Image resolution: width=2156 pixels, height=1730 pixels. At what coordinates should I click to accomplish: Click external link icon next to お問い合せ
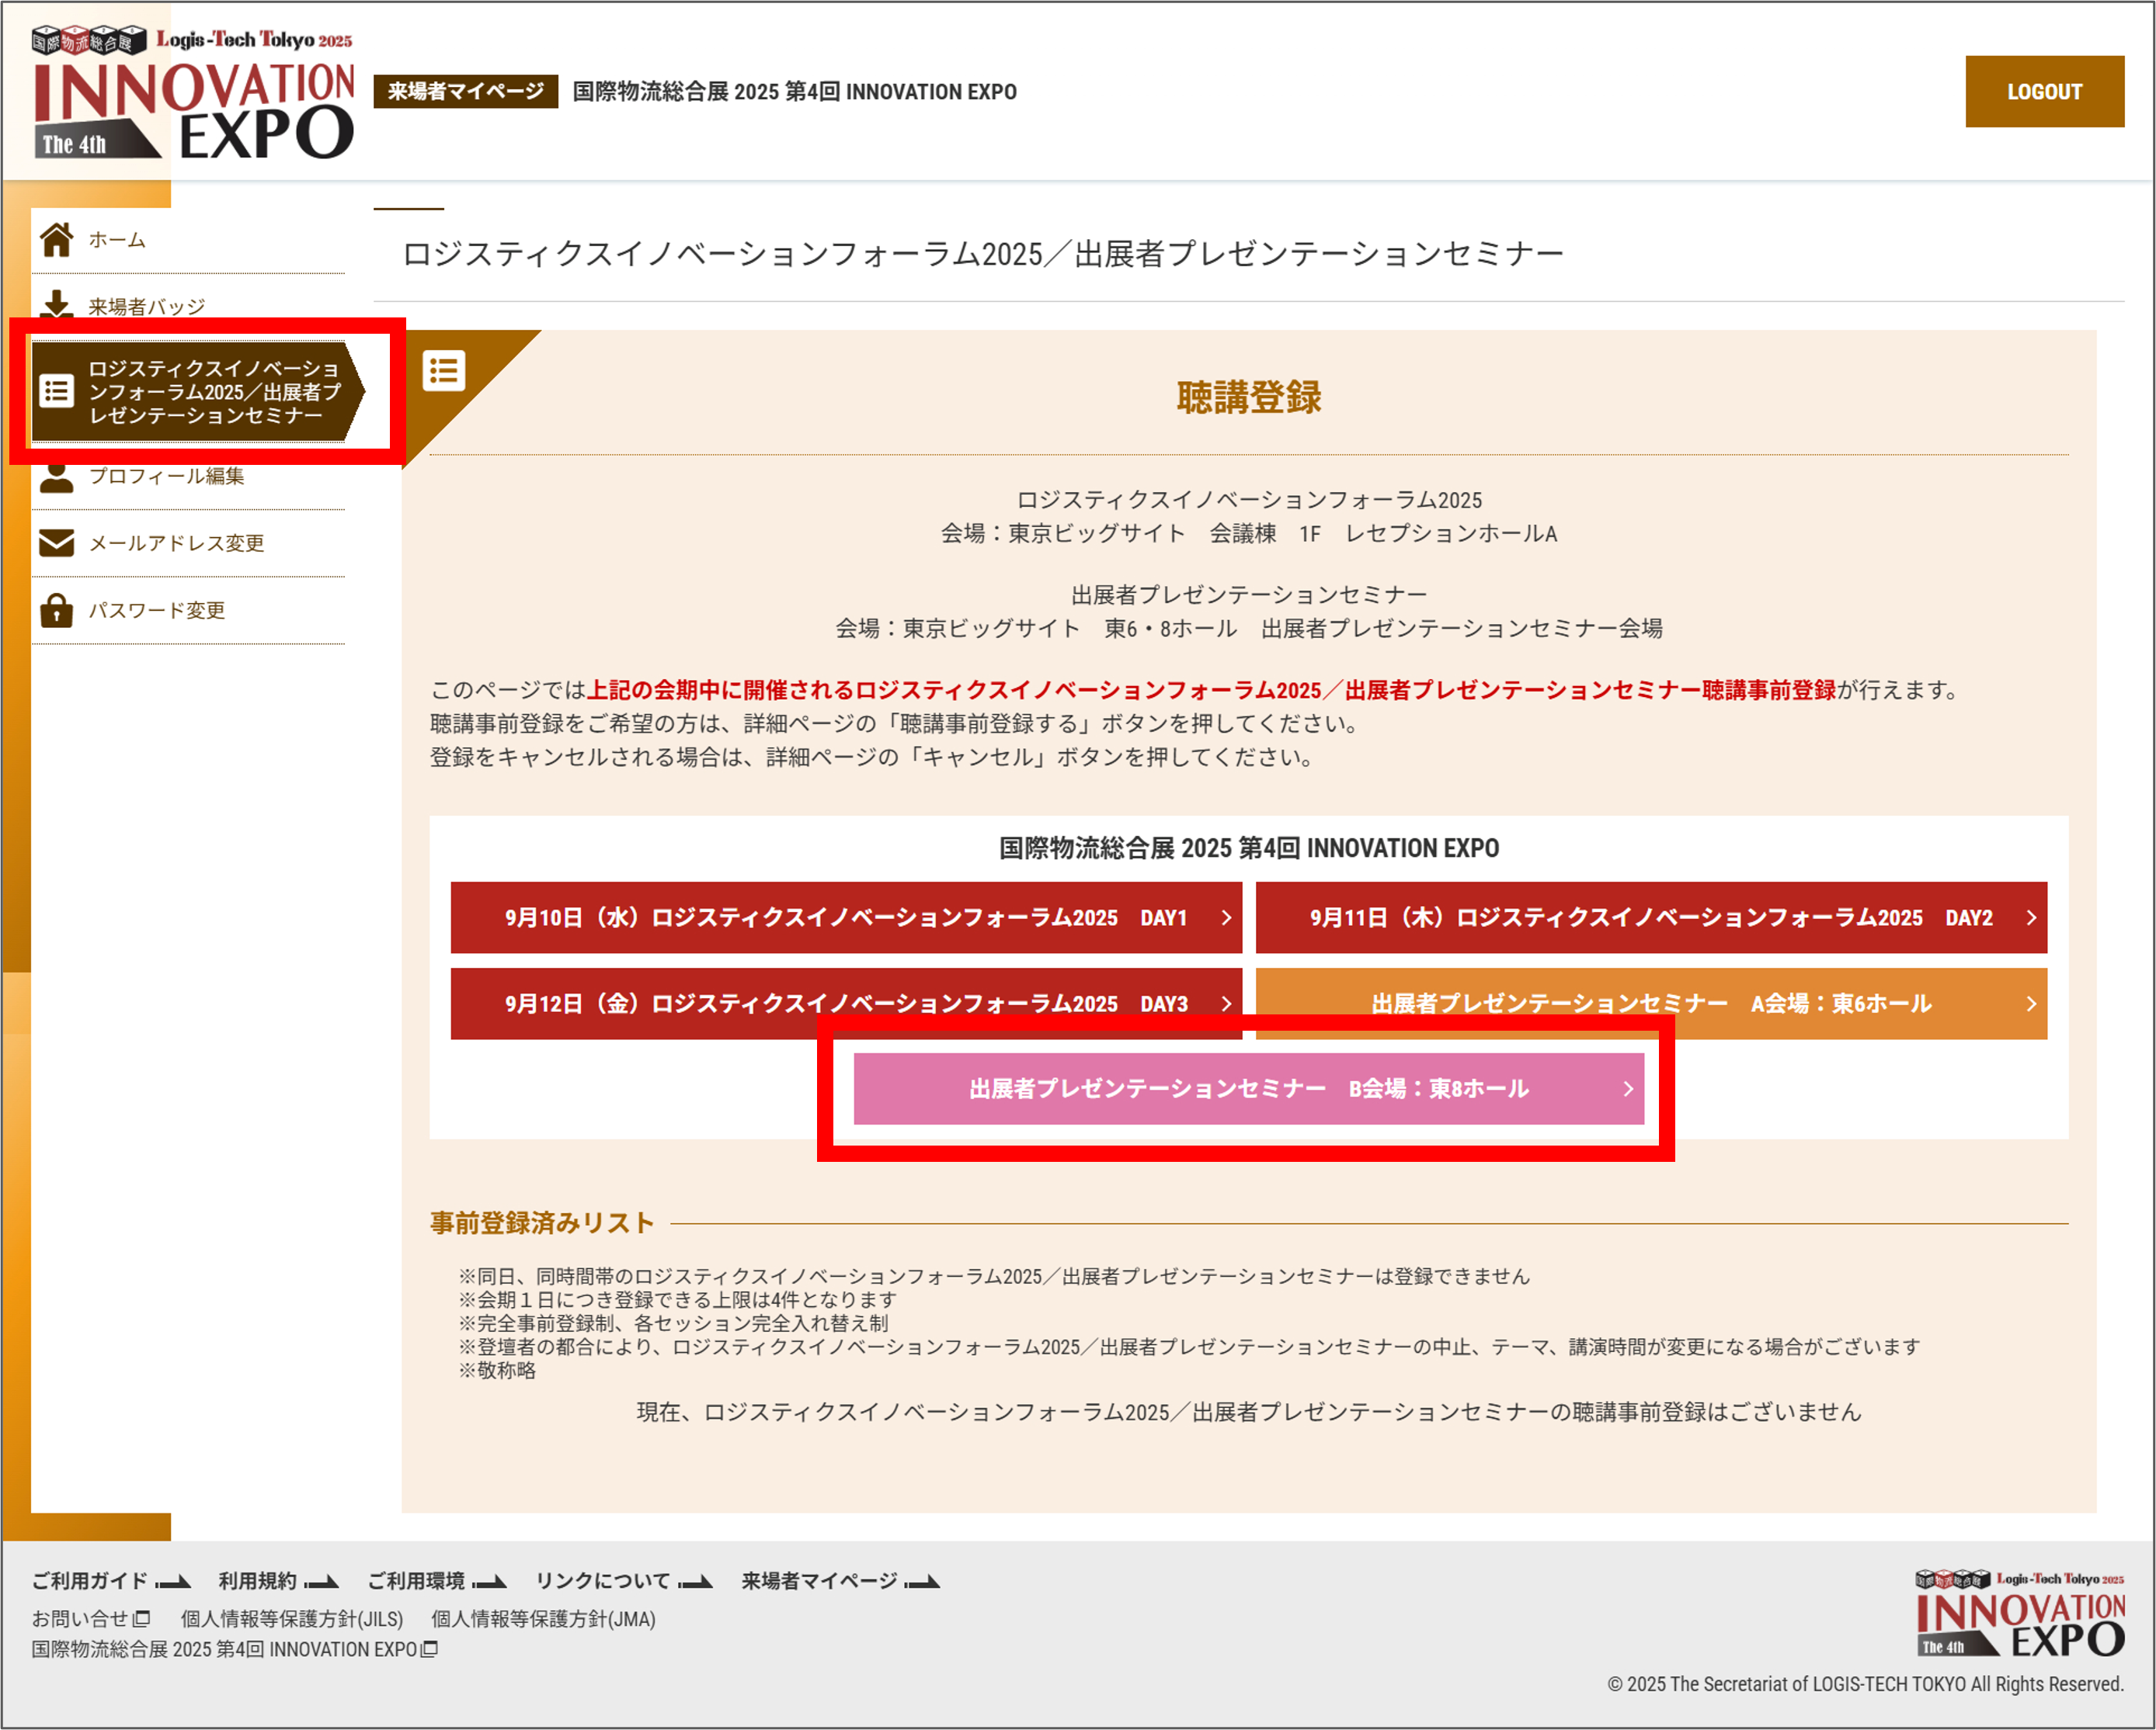point(142,1618)
